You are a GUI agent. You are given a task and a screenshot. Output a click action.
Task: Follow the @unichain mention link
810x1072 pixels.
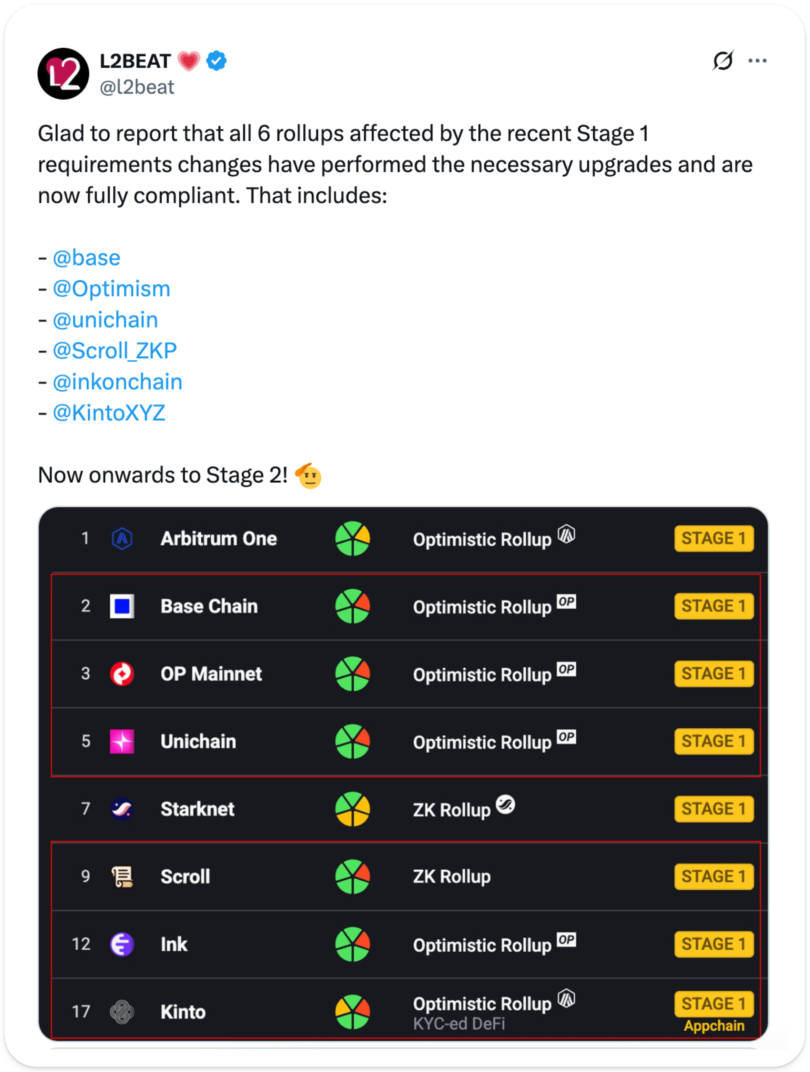(105, 319)
